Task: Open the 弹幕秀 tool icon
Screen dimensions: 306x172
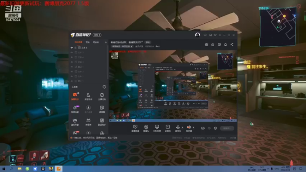Action: pyautogui.click(x=88, y=122)
